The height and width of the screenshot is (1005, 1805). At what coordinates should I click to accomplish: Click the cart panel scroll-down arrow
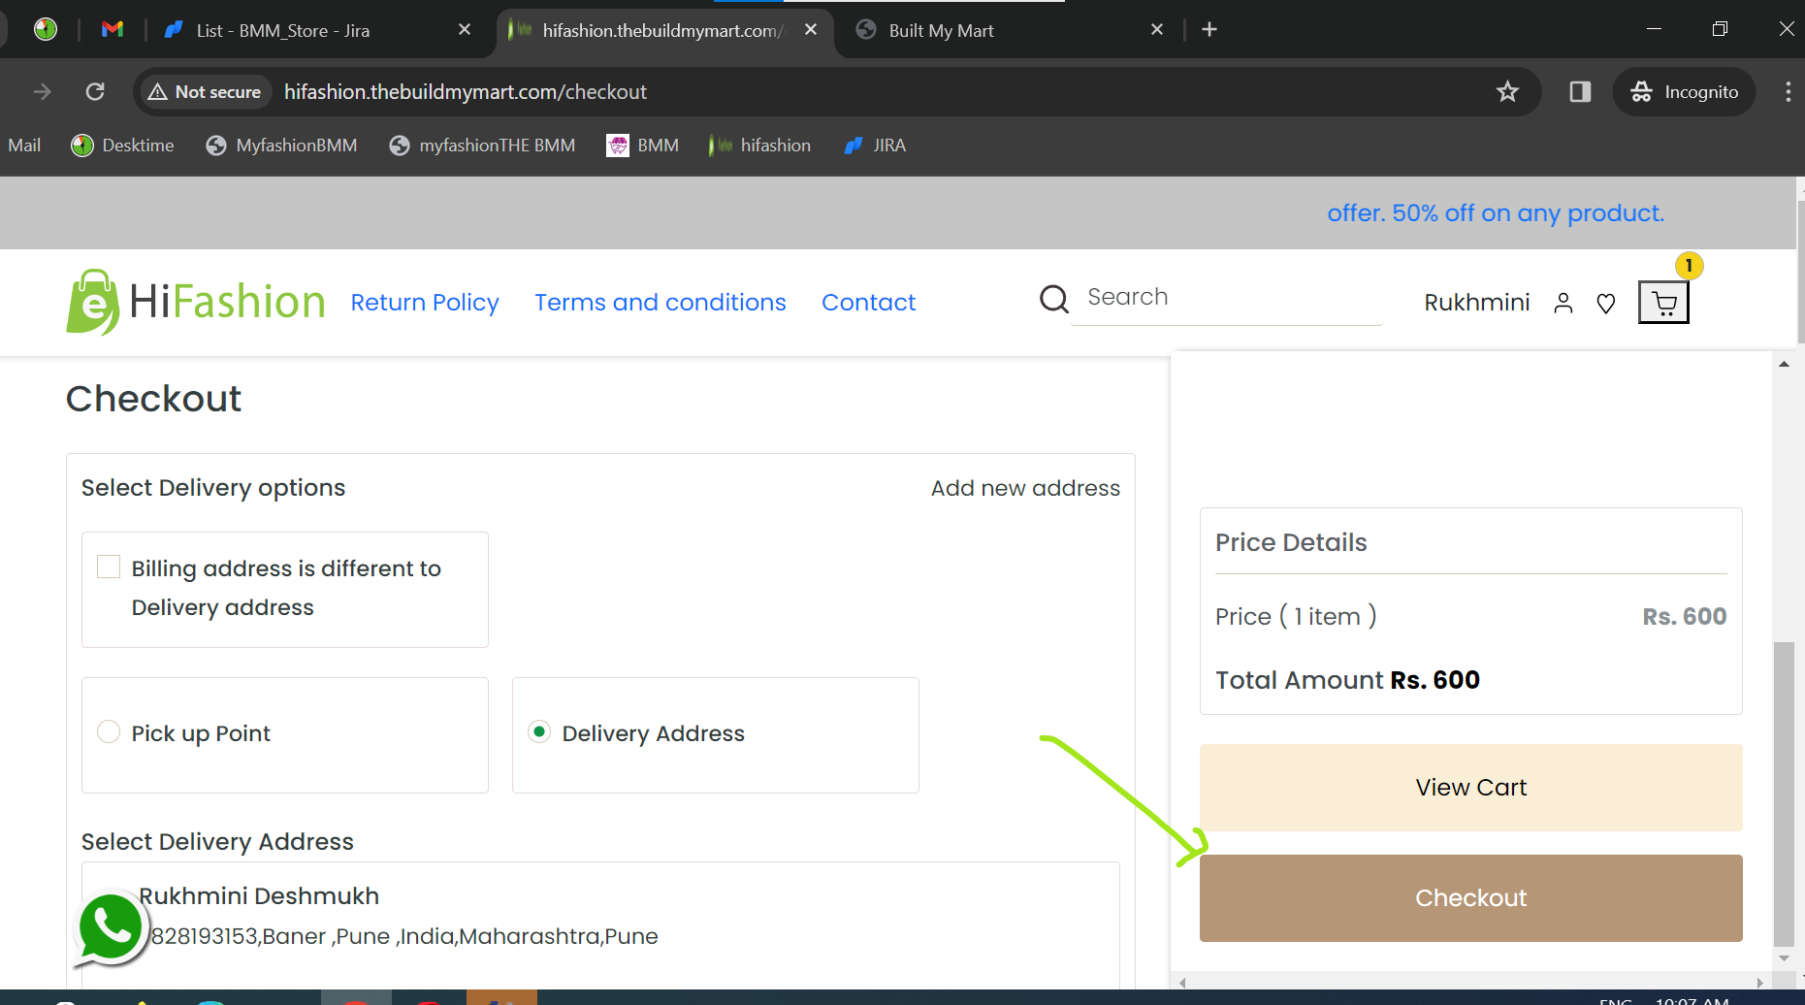pyautogui.click(x=1784, y=958)
